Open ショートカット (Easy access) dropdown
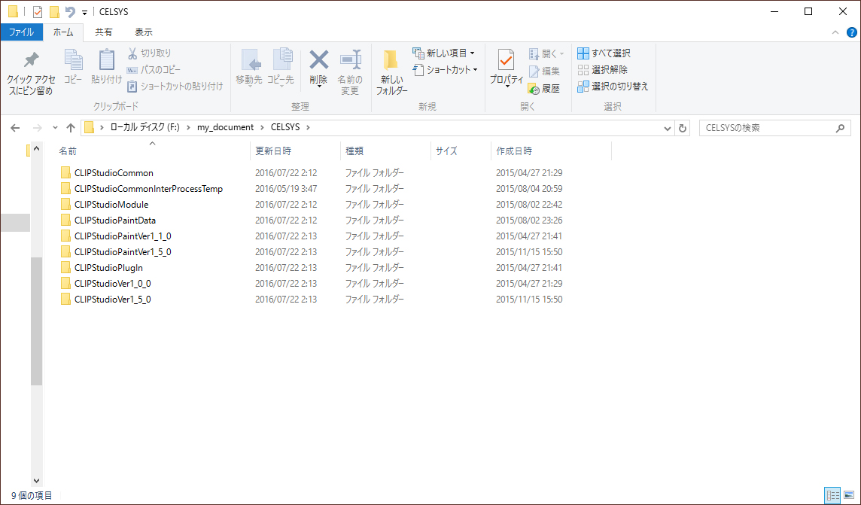This screenshot has height=505, width=861. coord(446,70)
